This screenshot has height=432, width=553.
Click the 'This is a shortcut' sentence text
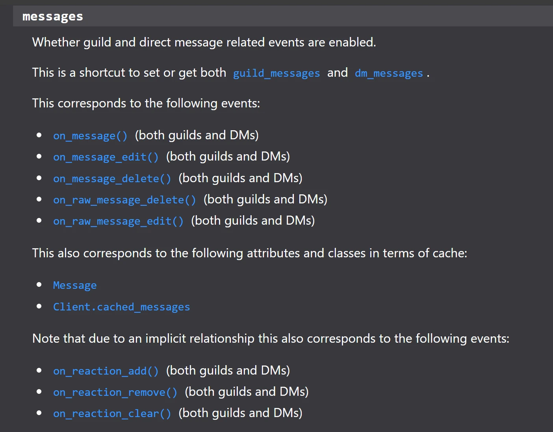(129, 73)
